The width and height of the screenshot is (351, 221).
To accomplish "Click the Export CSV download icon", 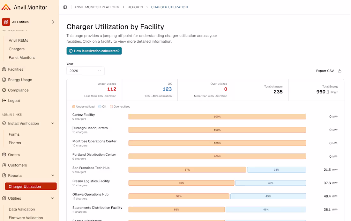I will (340, 71).
